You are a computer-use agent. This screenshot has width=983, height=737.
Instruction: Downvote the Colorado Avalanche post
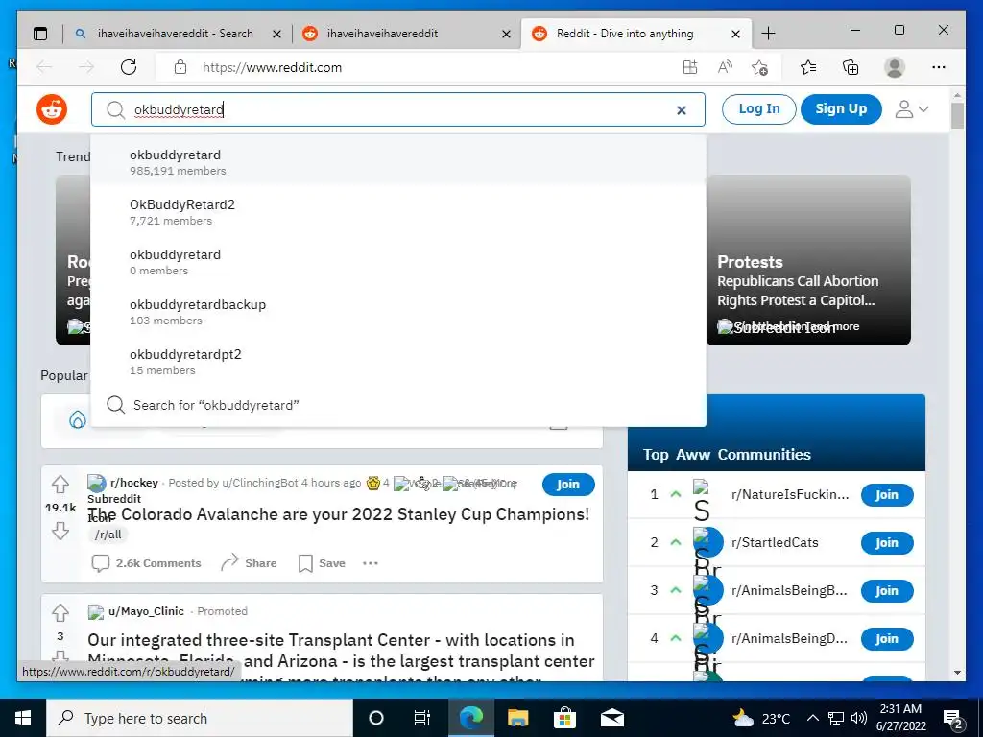coord(60,531)
